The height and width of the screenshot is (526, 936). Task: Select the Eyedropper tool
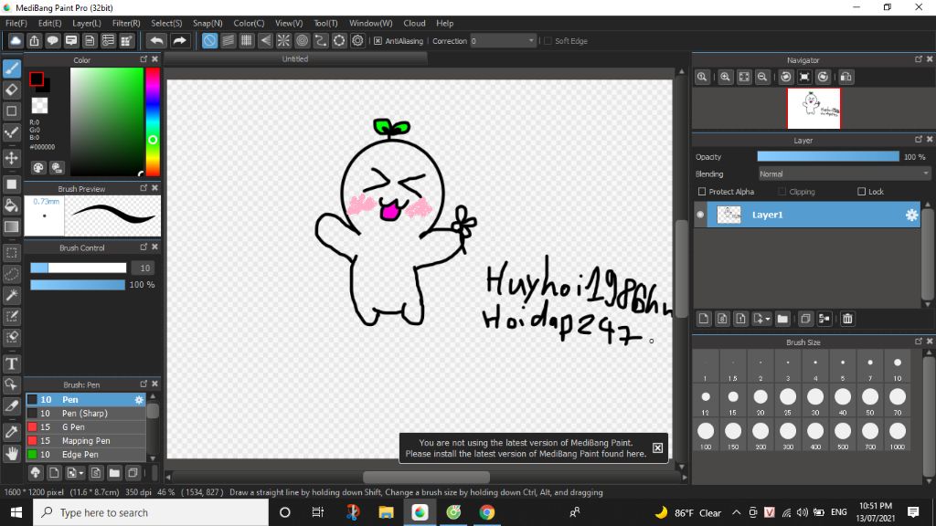pyautogui.click(x=11, y=432)
